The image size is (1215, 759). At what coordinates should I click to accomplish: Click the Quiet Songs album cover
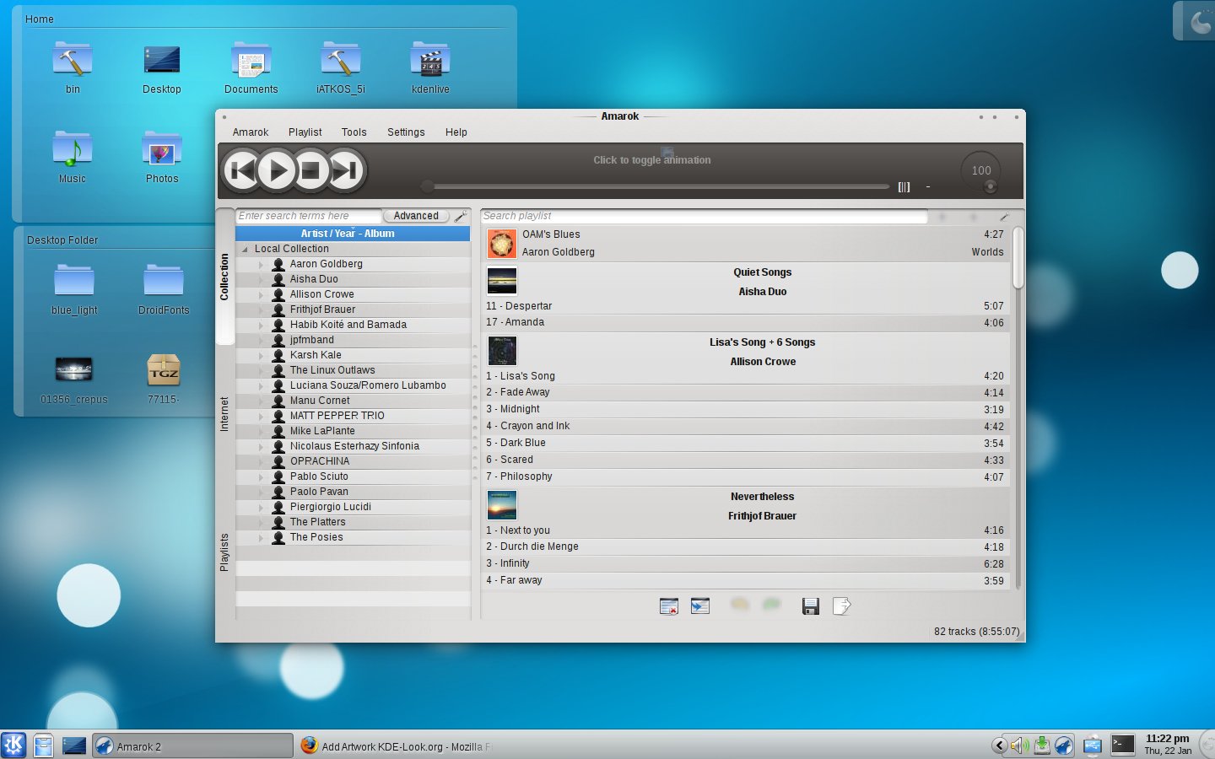click(x=502, y=280)
